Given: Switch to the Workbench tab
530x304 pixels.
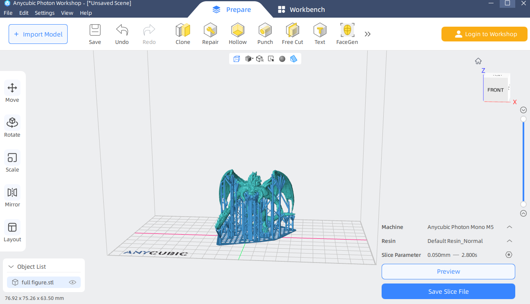Looking at the screenshot, I should 301,9.
